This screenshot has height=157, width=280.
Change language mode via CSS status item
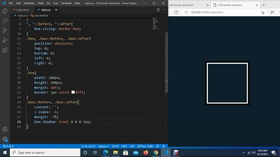coord(132,147)
